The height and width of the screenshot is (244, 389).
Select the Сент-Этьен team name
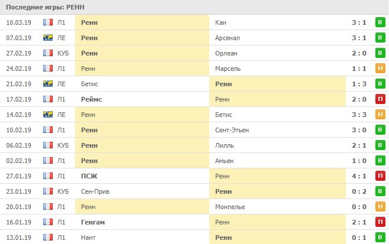click(x=233, y=130)
